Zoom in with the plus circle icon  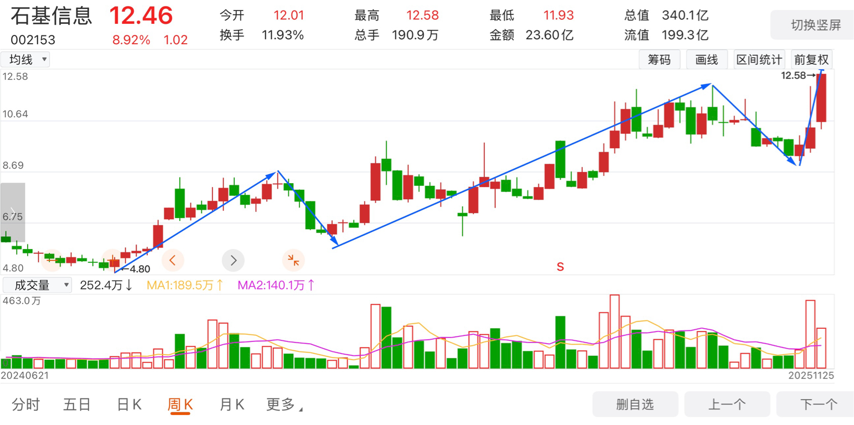tap(113, 259)
